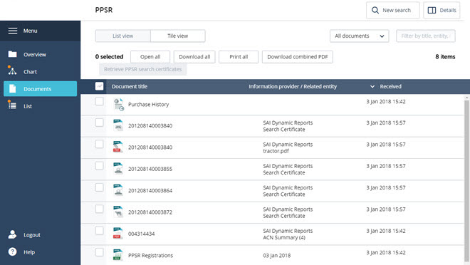Screen dimensions: 470x265
Task: Sort by Information provider / Related entity header
Action: (293, 87)
